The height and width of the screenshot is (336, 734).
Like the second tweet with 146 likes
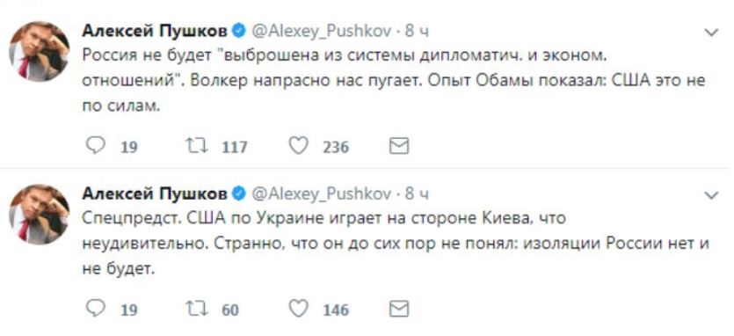[x=299, y=309]
